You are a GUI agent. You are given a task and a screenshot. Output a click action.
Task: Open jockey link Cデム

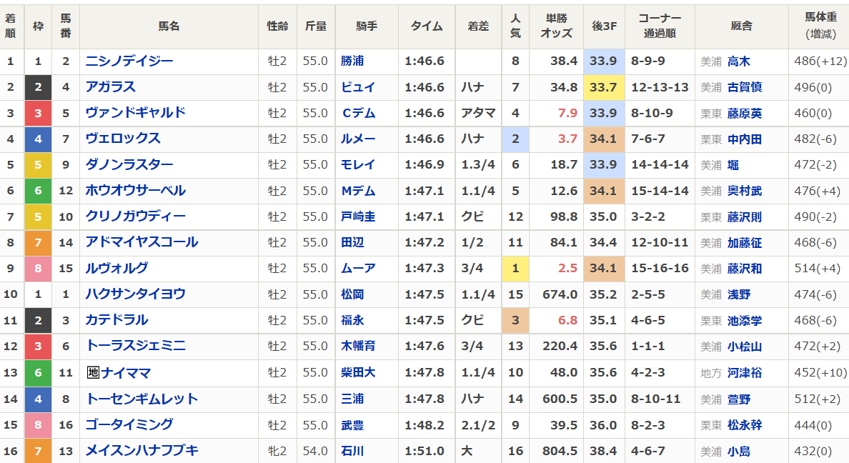pyautogui.click(x=358, y=113)
